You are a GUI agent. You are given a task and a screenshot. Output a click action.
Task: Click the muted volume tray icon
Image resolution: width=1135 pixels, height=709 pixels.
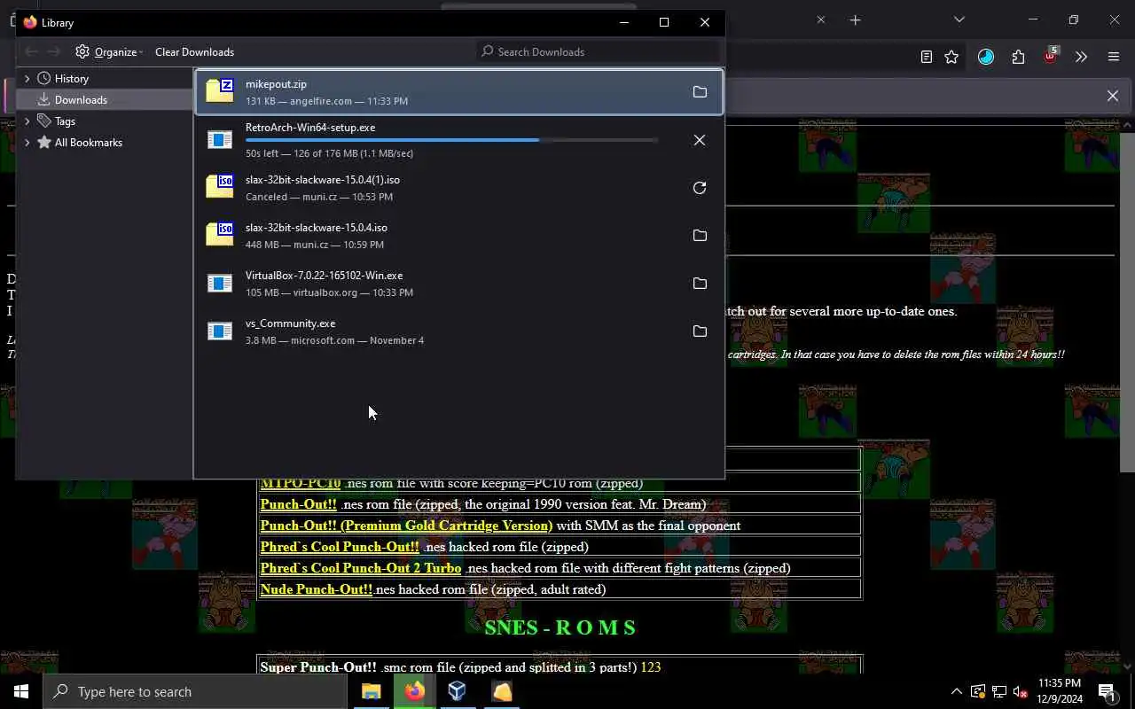(1021, 691)
